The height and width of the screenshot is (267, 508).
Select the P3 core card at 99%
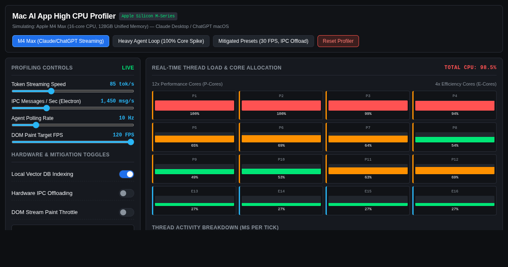tap(368, 106)
